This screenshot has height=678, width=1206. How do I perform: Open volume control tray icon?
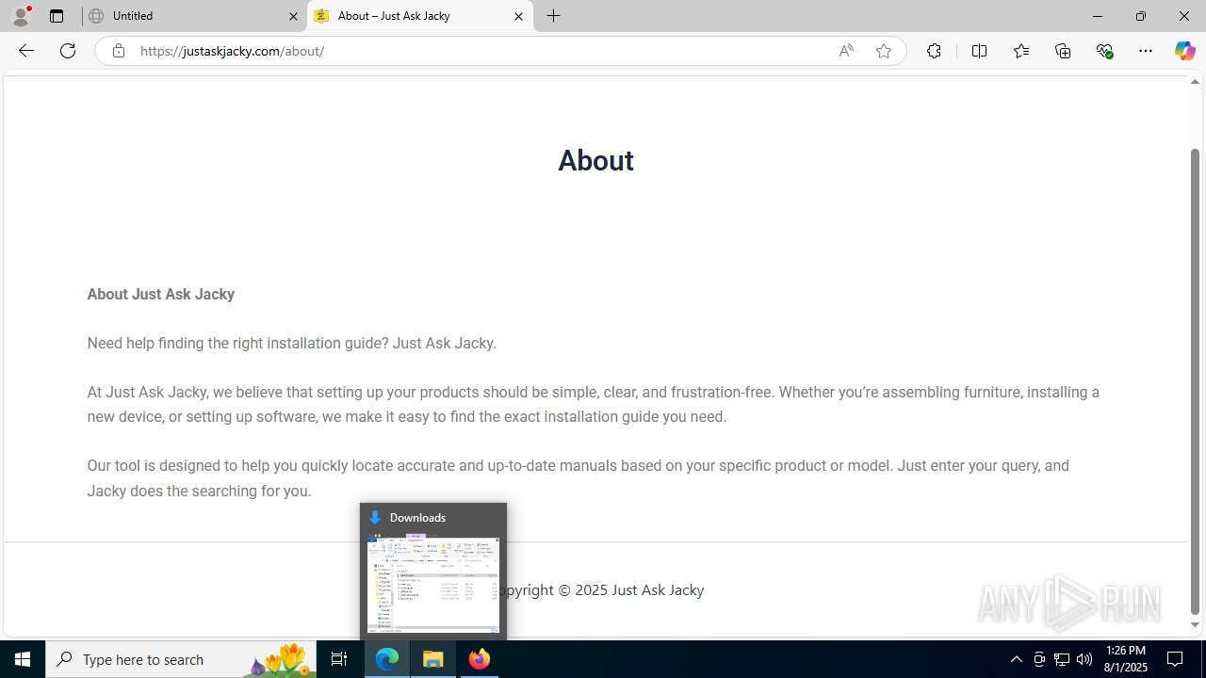tap(1084, 659)
